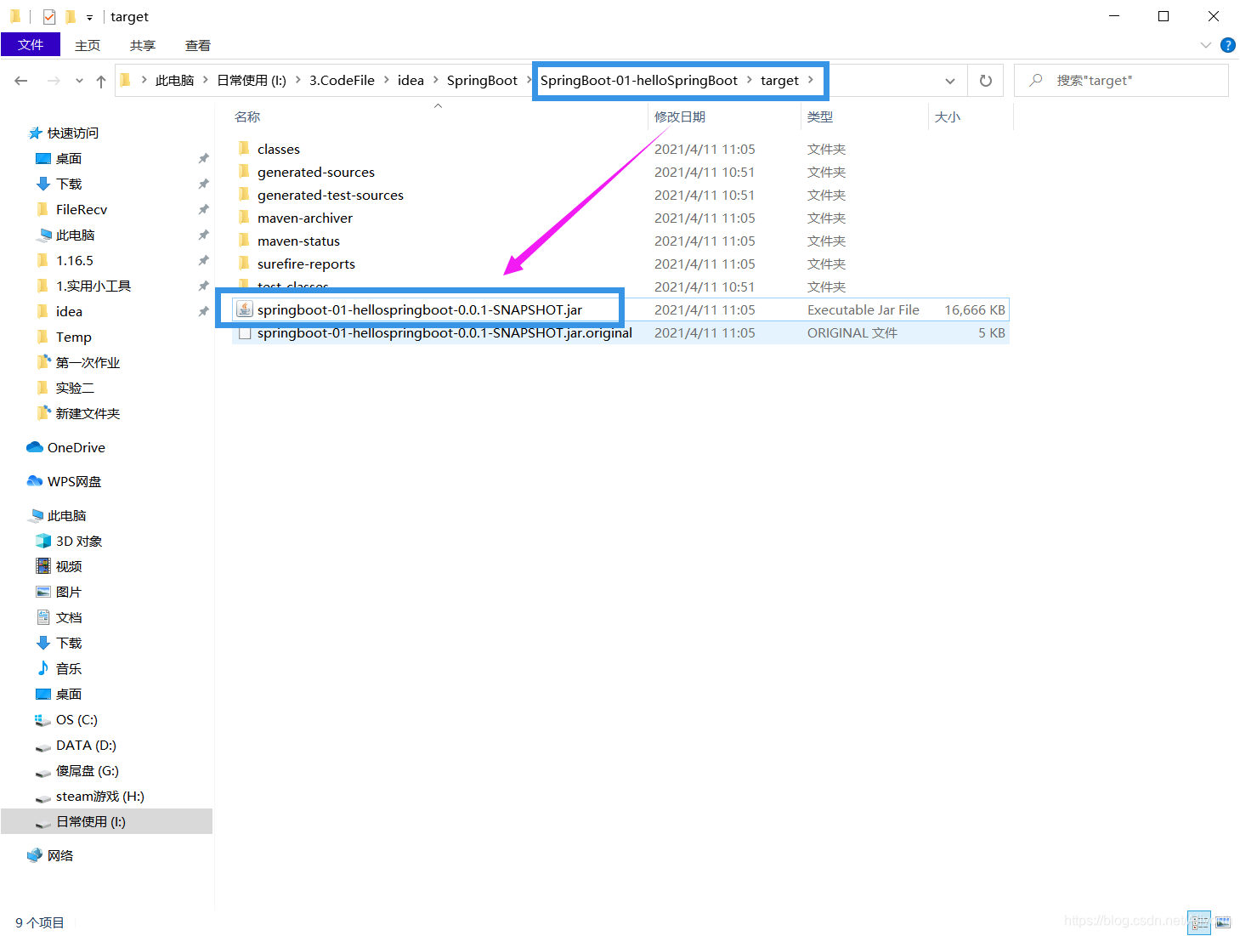Open 实验二 folder in navigation pane
Image resolution: width=1240 pixels, height=936 pixels.
tap(75, 389)
